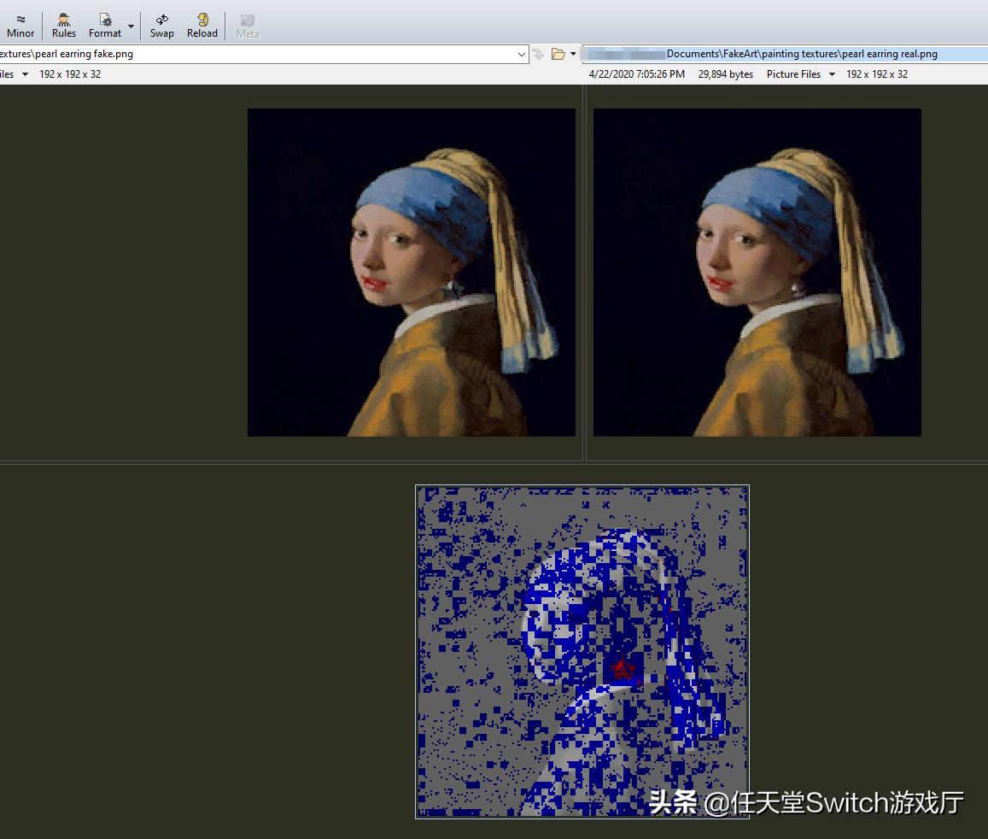Click the '4/22/2020 7:05:26 PM' timestamp
988x839 pixels.
[x=637, y=74]
